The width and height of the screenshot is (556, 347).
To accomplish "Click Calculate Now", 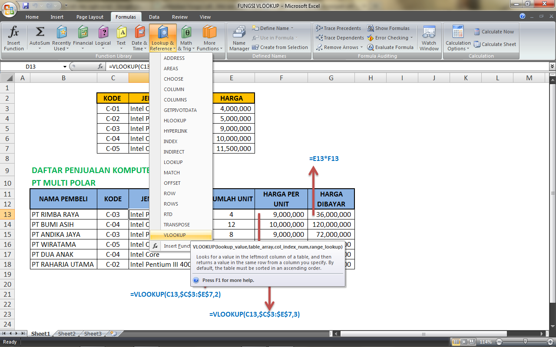I will [494, 32].
